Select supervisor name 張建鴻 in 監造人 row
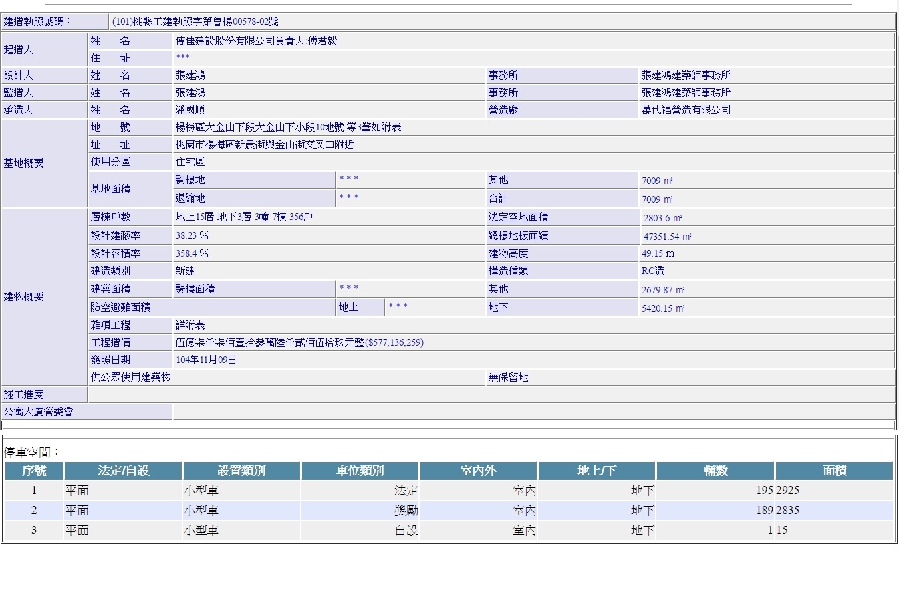Image resolution: width=899 pixels, height=589 pixels. (x=190, y=92)
